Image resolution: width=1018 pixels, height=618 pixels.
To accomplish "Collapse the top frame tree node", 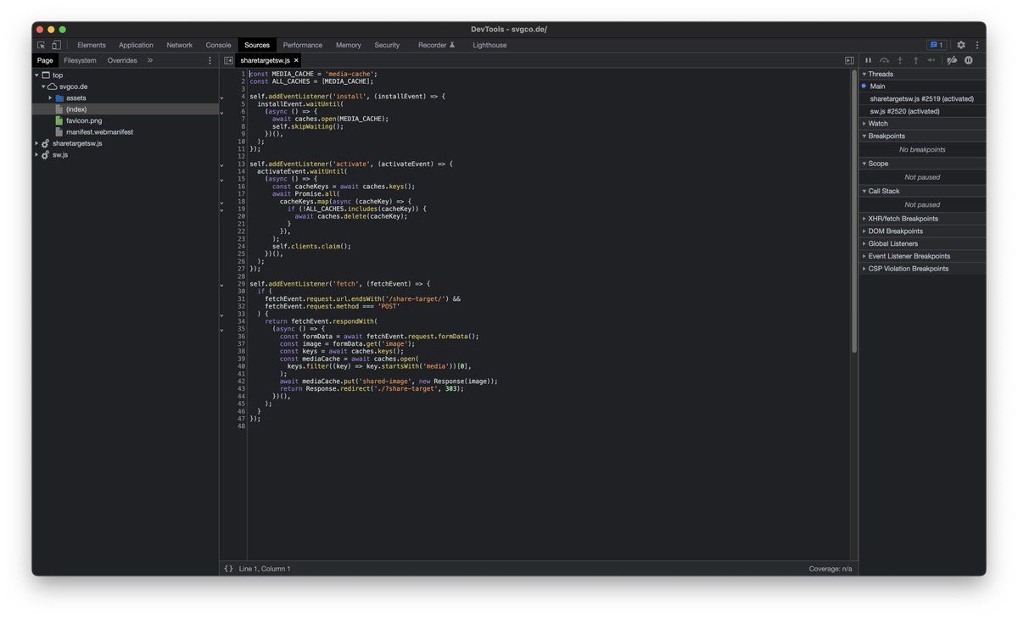I will click(36, 75).
